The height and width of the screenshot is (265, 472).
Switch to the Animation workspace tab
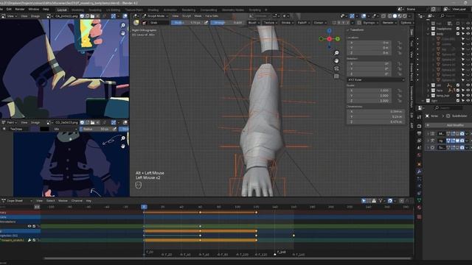(170, 10)
